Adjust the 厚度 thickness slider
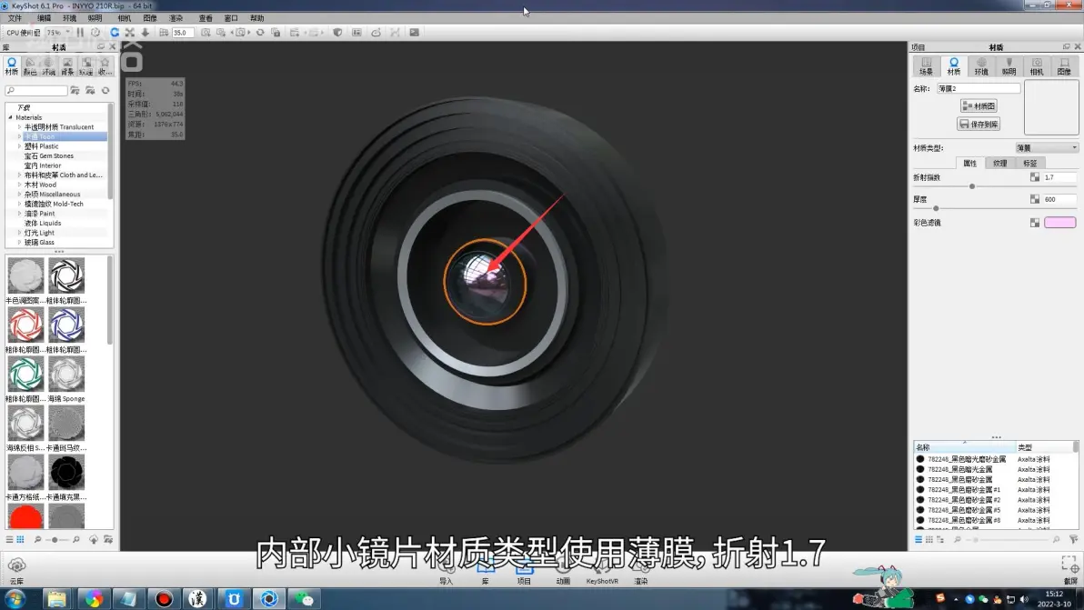Viewport: 1084px width, 610px height. click(x=936, y=208)
